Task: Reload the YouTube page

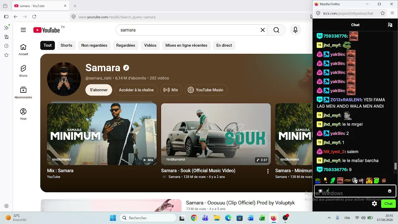Action: [34, 17]
